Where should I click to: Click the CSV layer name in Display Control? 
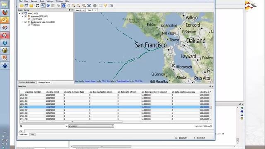tap(38, 19)
